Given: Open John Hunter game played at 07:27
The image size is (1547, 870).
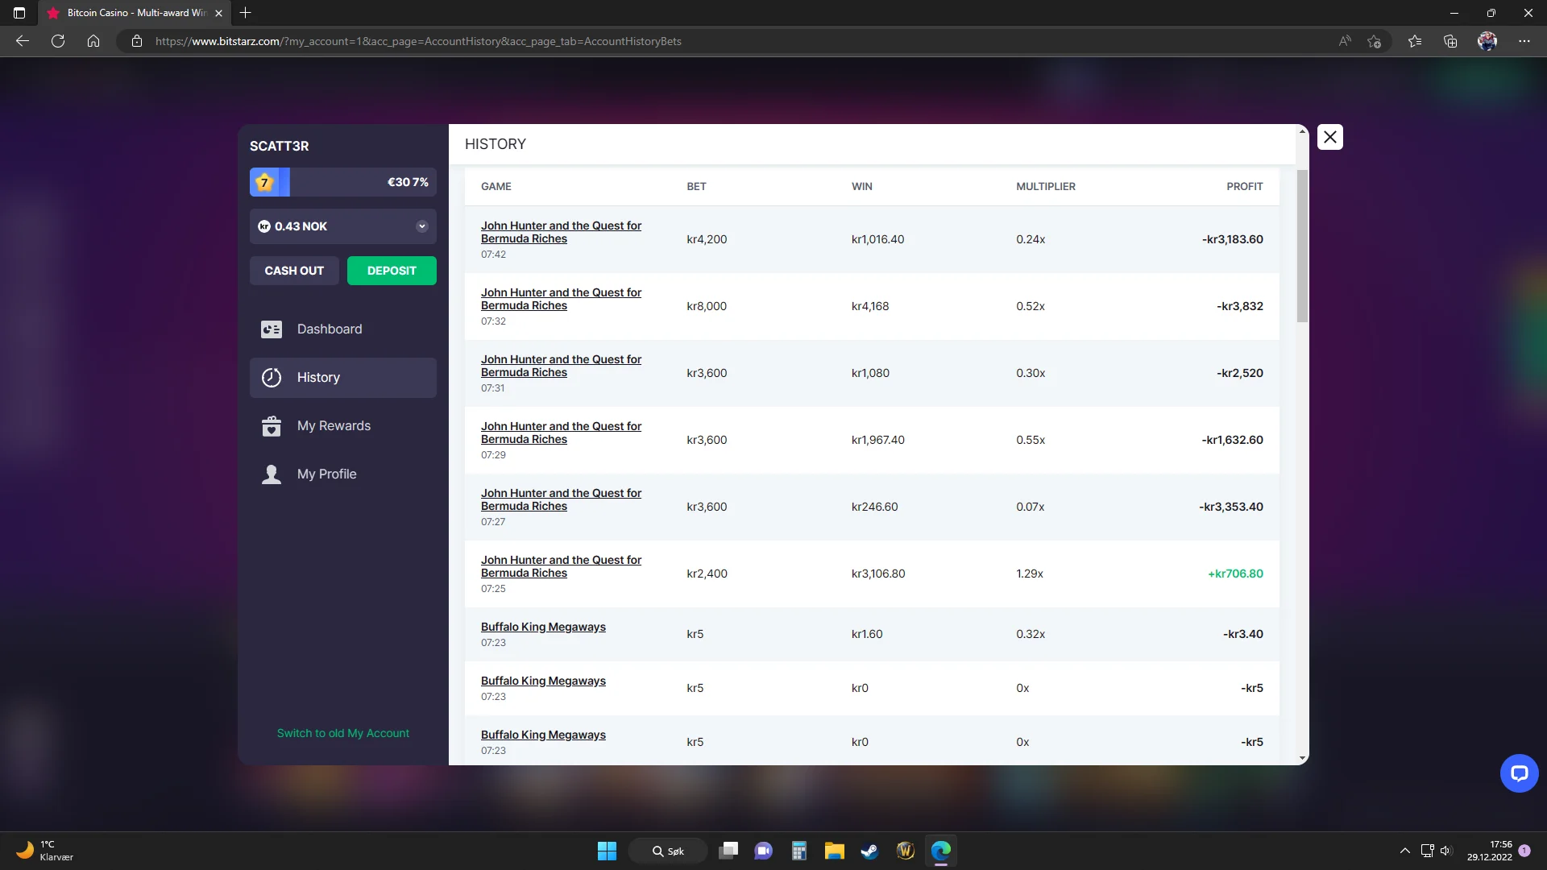Looking at the screenshot, I should tap(561, 499).
